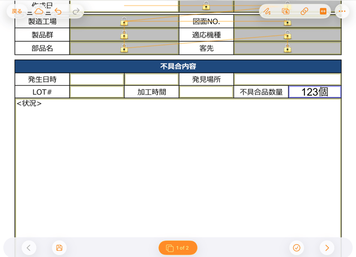356x257 pixels.
Task: Save the form with floppy icon
Action: pos(59,247)
